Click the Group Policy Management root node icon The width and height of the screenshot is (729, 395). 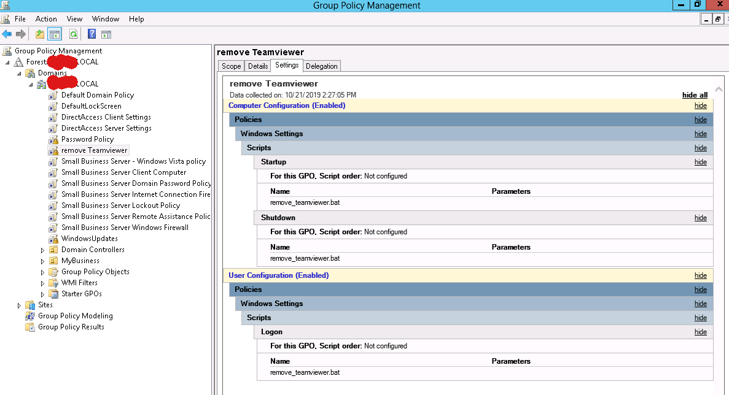click(7, 50)
